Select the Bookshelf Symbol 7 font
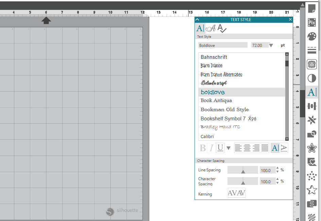 tap(241, 118)
